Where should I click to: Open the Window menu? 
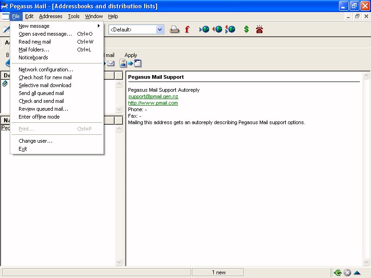(94, 16)
